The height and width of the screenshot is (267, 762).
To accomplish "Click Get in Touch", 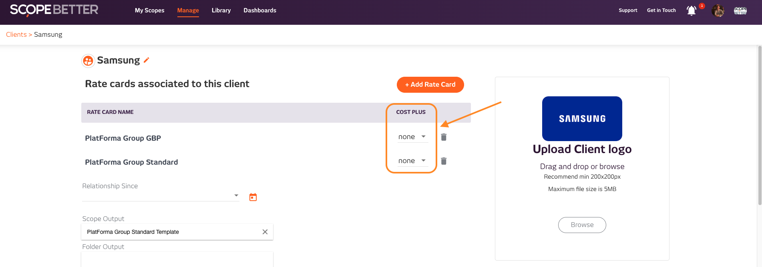I will 661,10.
